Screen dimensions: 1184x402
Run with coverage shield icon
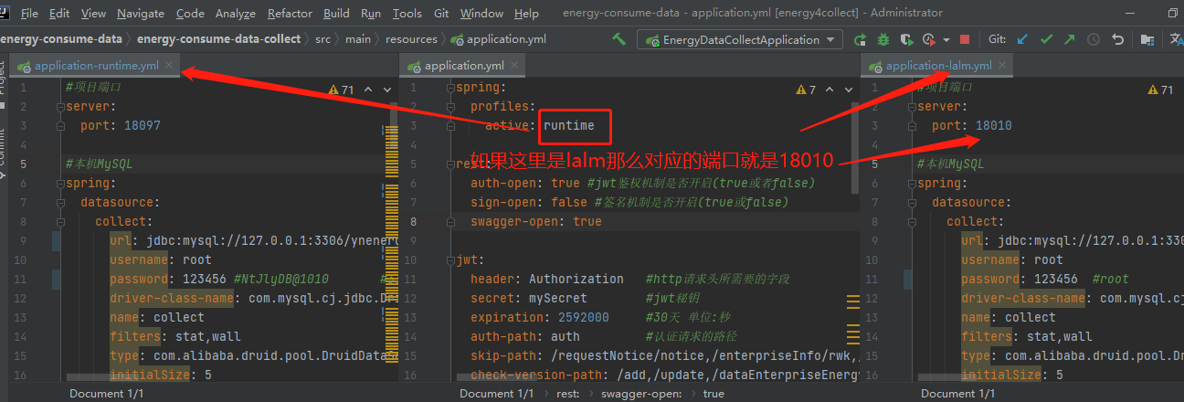906,39
